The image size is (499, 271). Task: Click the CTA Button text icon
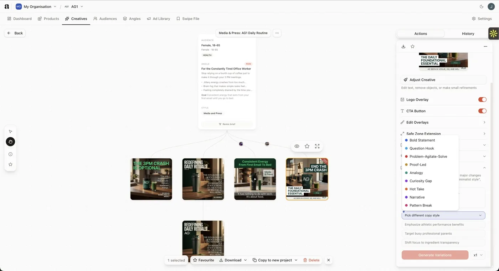(402, 111)
